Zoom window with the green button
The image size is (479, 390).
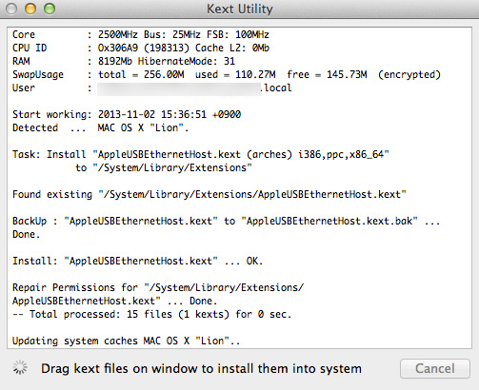point(50,9)
